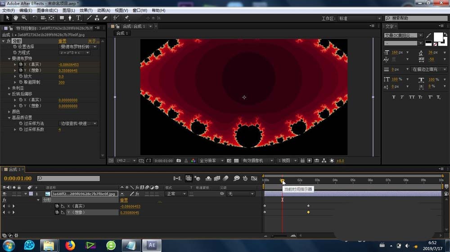Open the 全分辨率 resolution dropdown
The height and width of the screenshot is (252, 450).
click(x=210, y=161)
